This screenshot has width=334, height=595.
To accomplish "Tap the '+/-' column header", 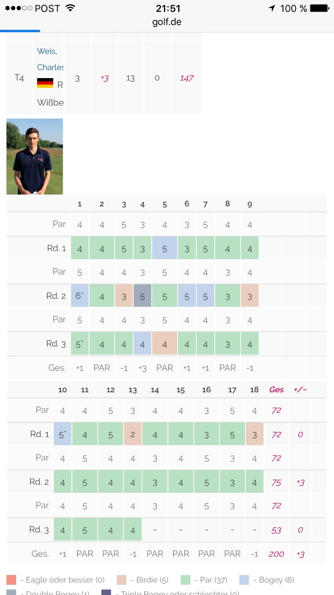I will (x=300, y=390).
